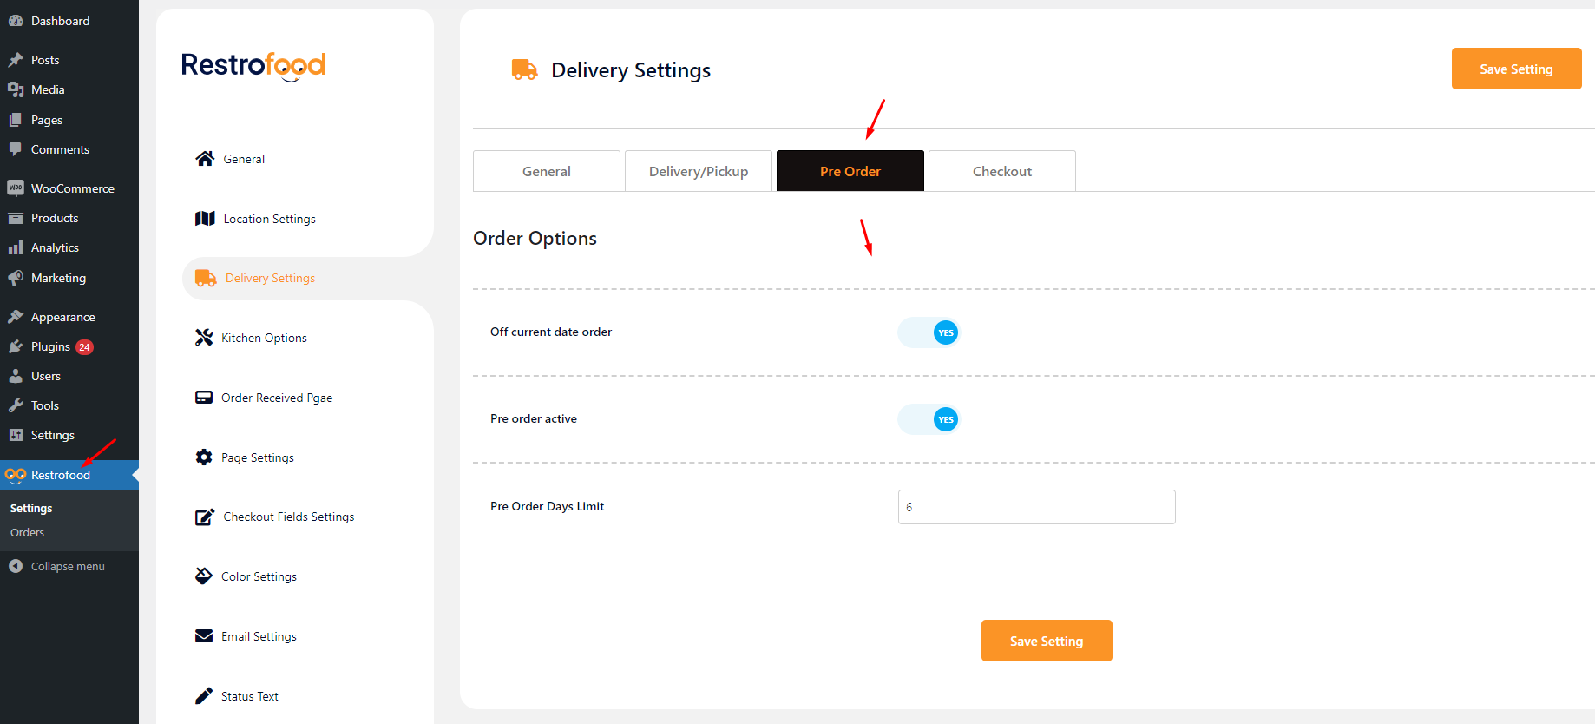
Task: Open the Checkout tab
Action: (1002, 171)
